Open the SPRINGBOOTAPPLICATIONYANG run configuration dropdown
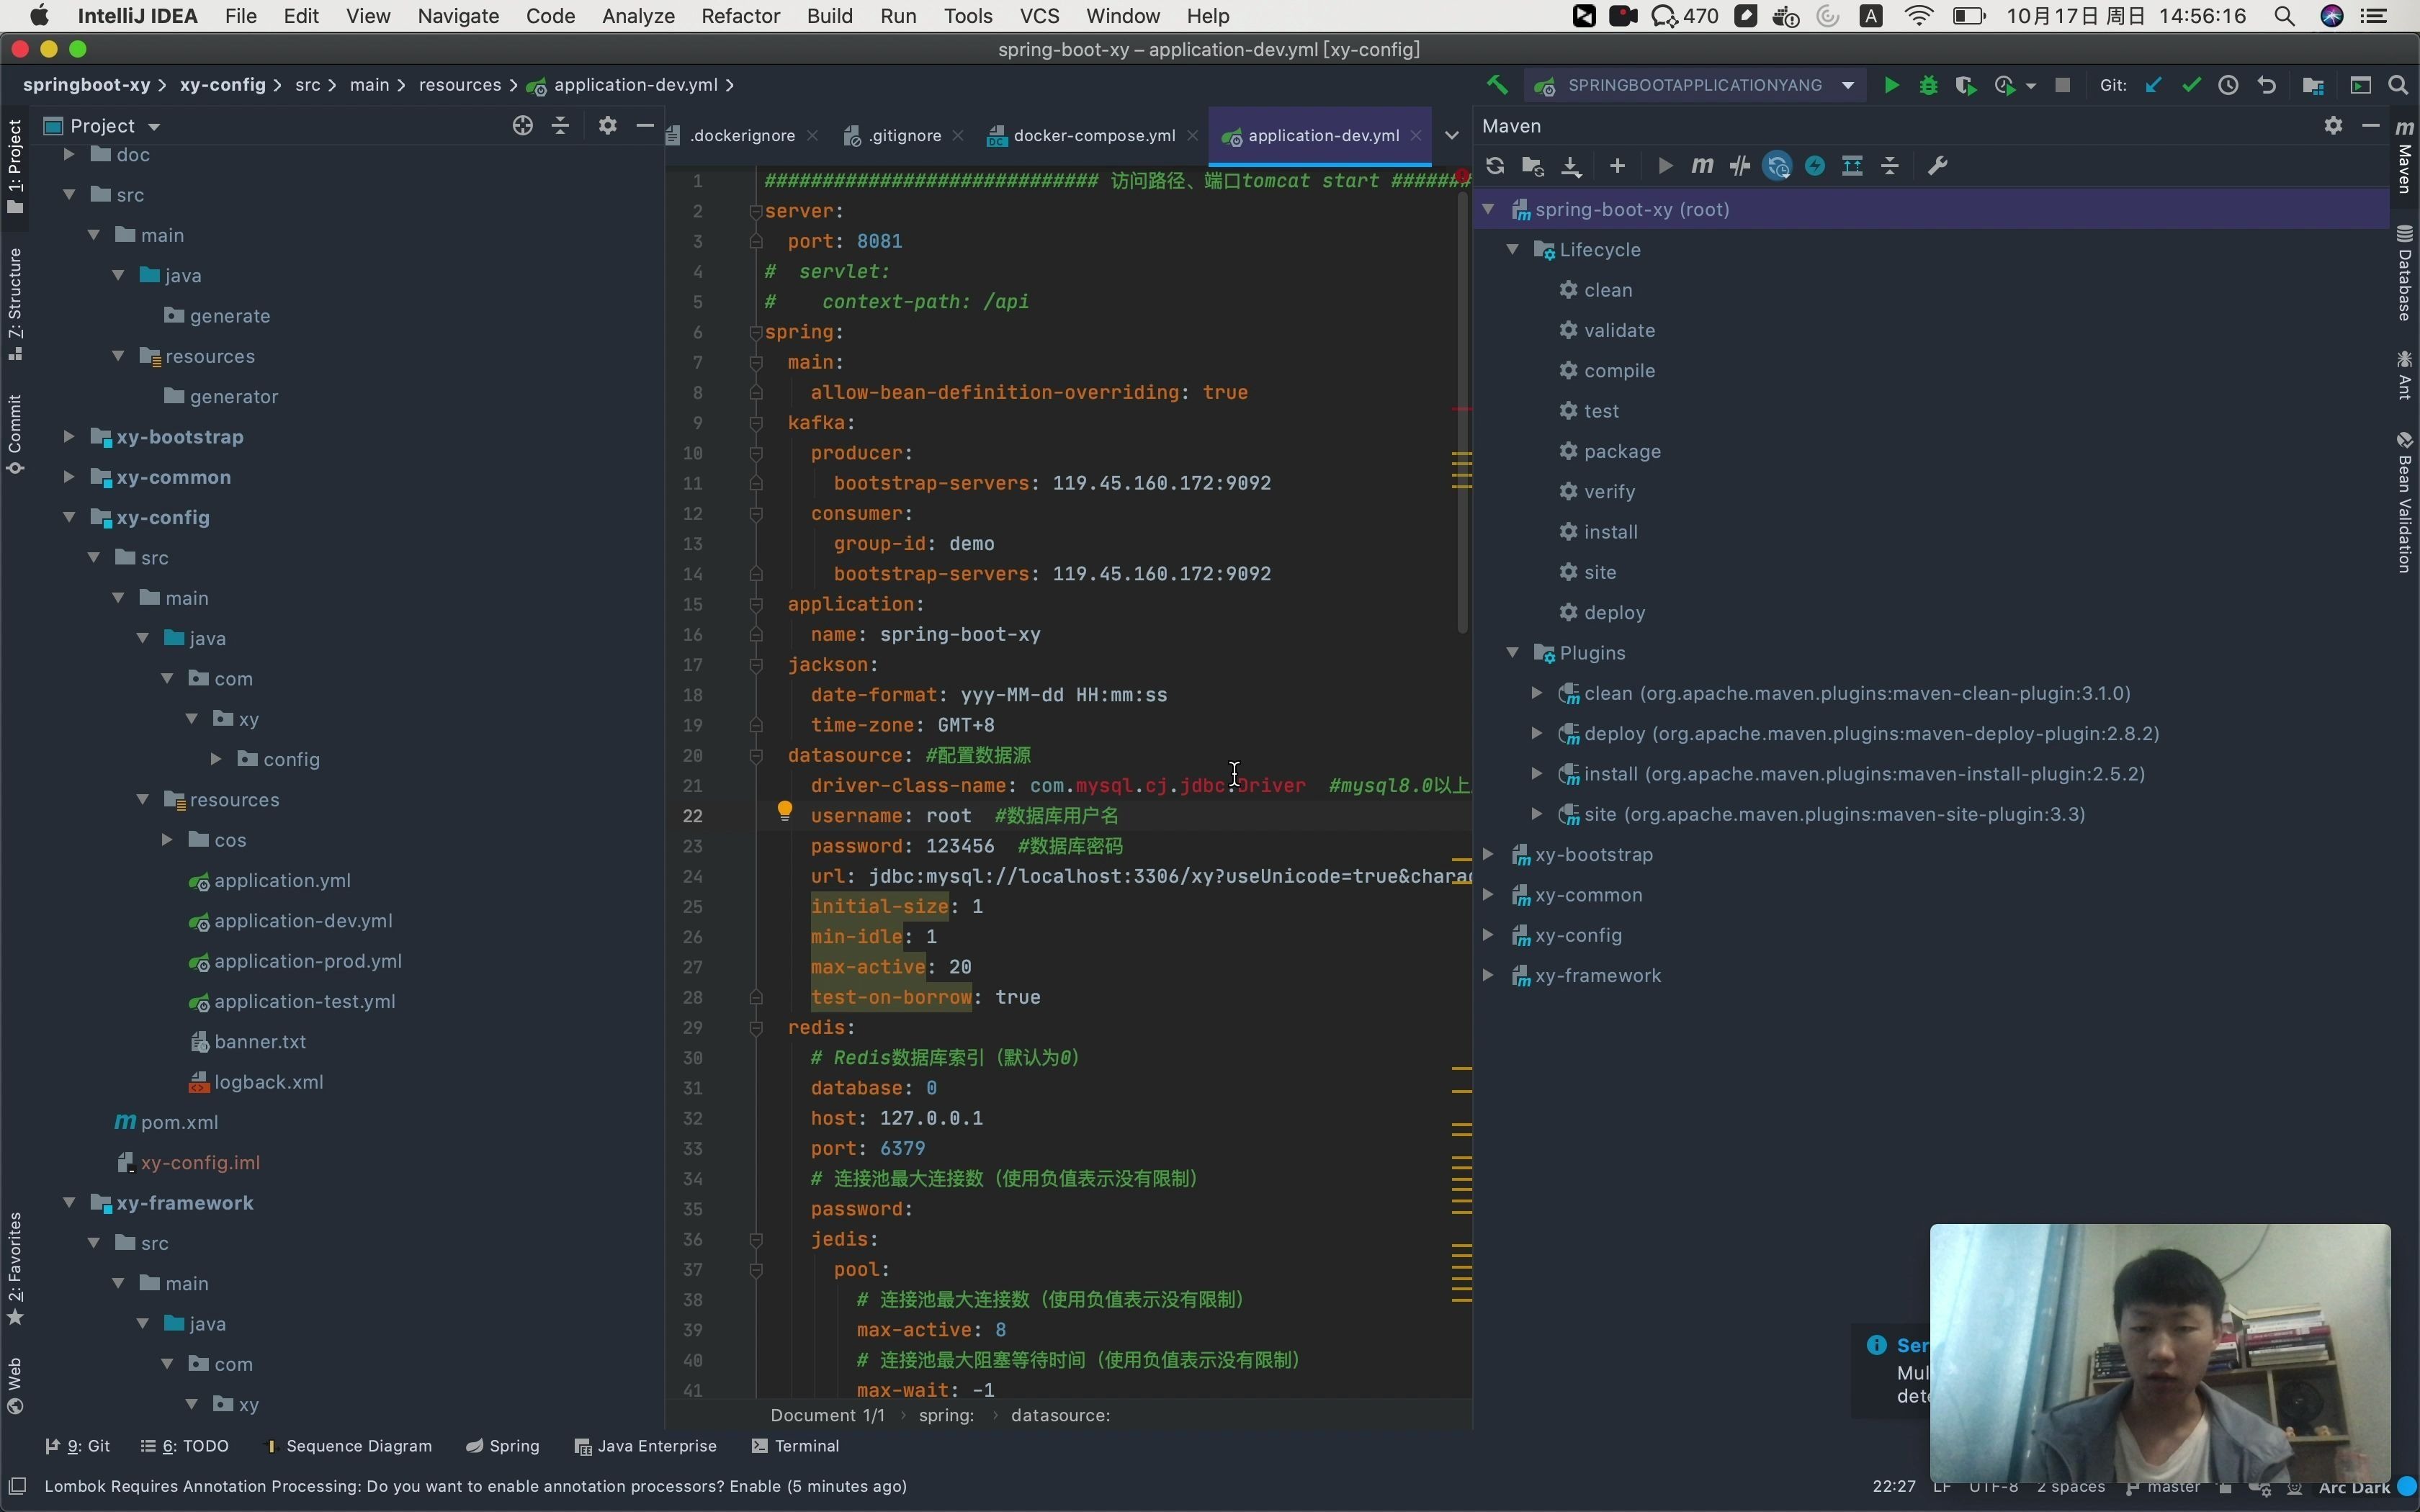The width and height of the screenshot is (2420, 1512). (1847, 85)
